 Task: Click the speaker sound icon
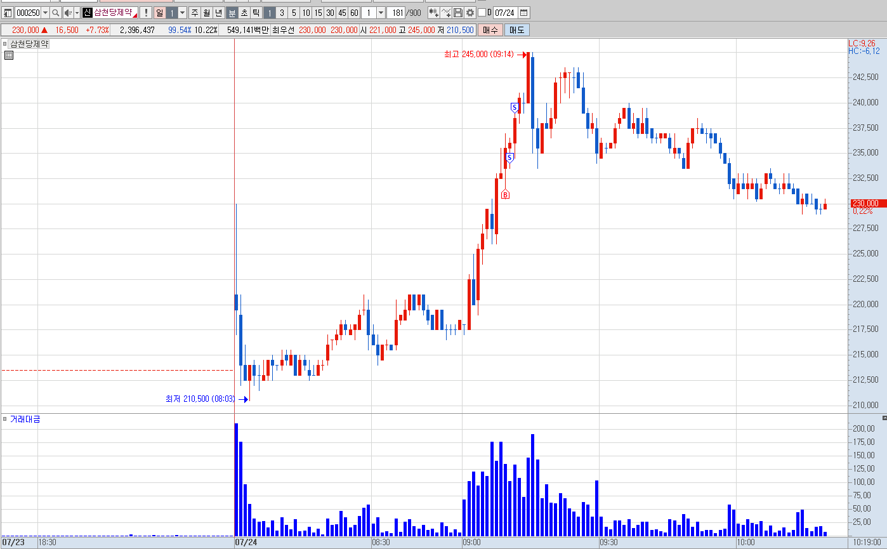(68, 13)
